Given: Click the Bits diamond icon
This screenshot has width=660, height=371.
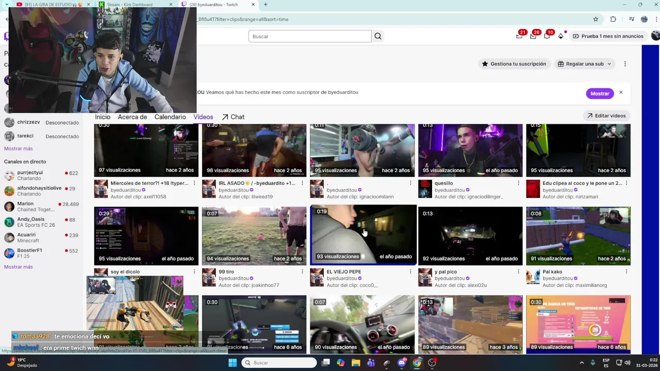Looking at the screenshot, I should coord(561,36).
